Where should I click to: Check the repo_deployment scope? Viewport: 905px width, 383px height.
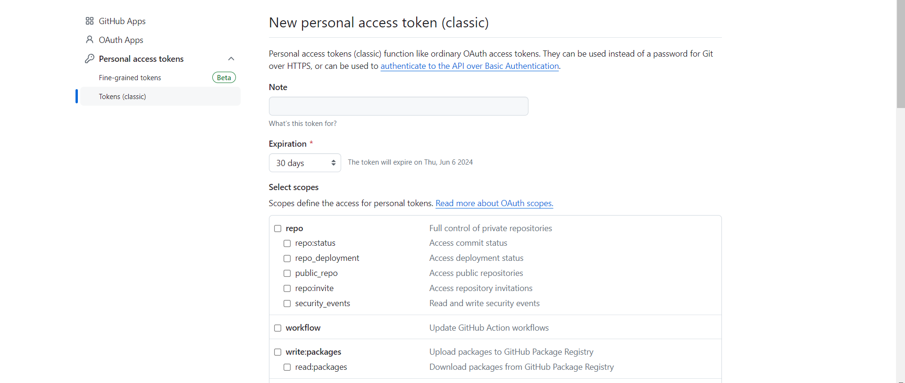coord(287,258)
